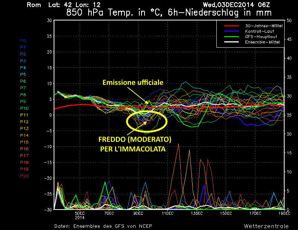Click the 5DEC 2014 date axis label
Image resolution: width=298 pixels, height=230 pixels.
coord(80,215)
